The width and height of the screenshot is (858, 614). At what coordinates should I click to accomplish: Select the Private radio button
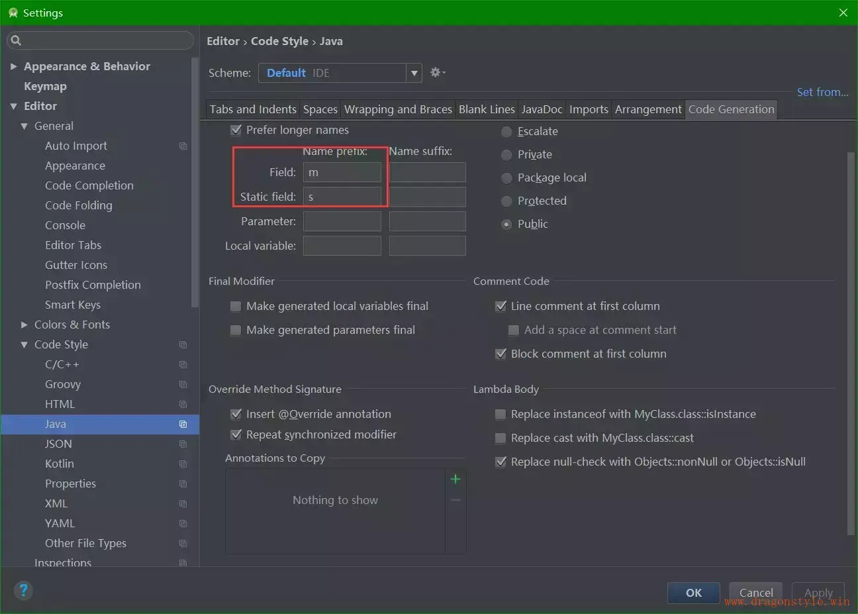(x=506, y=155)
